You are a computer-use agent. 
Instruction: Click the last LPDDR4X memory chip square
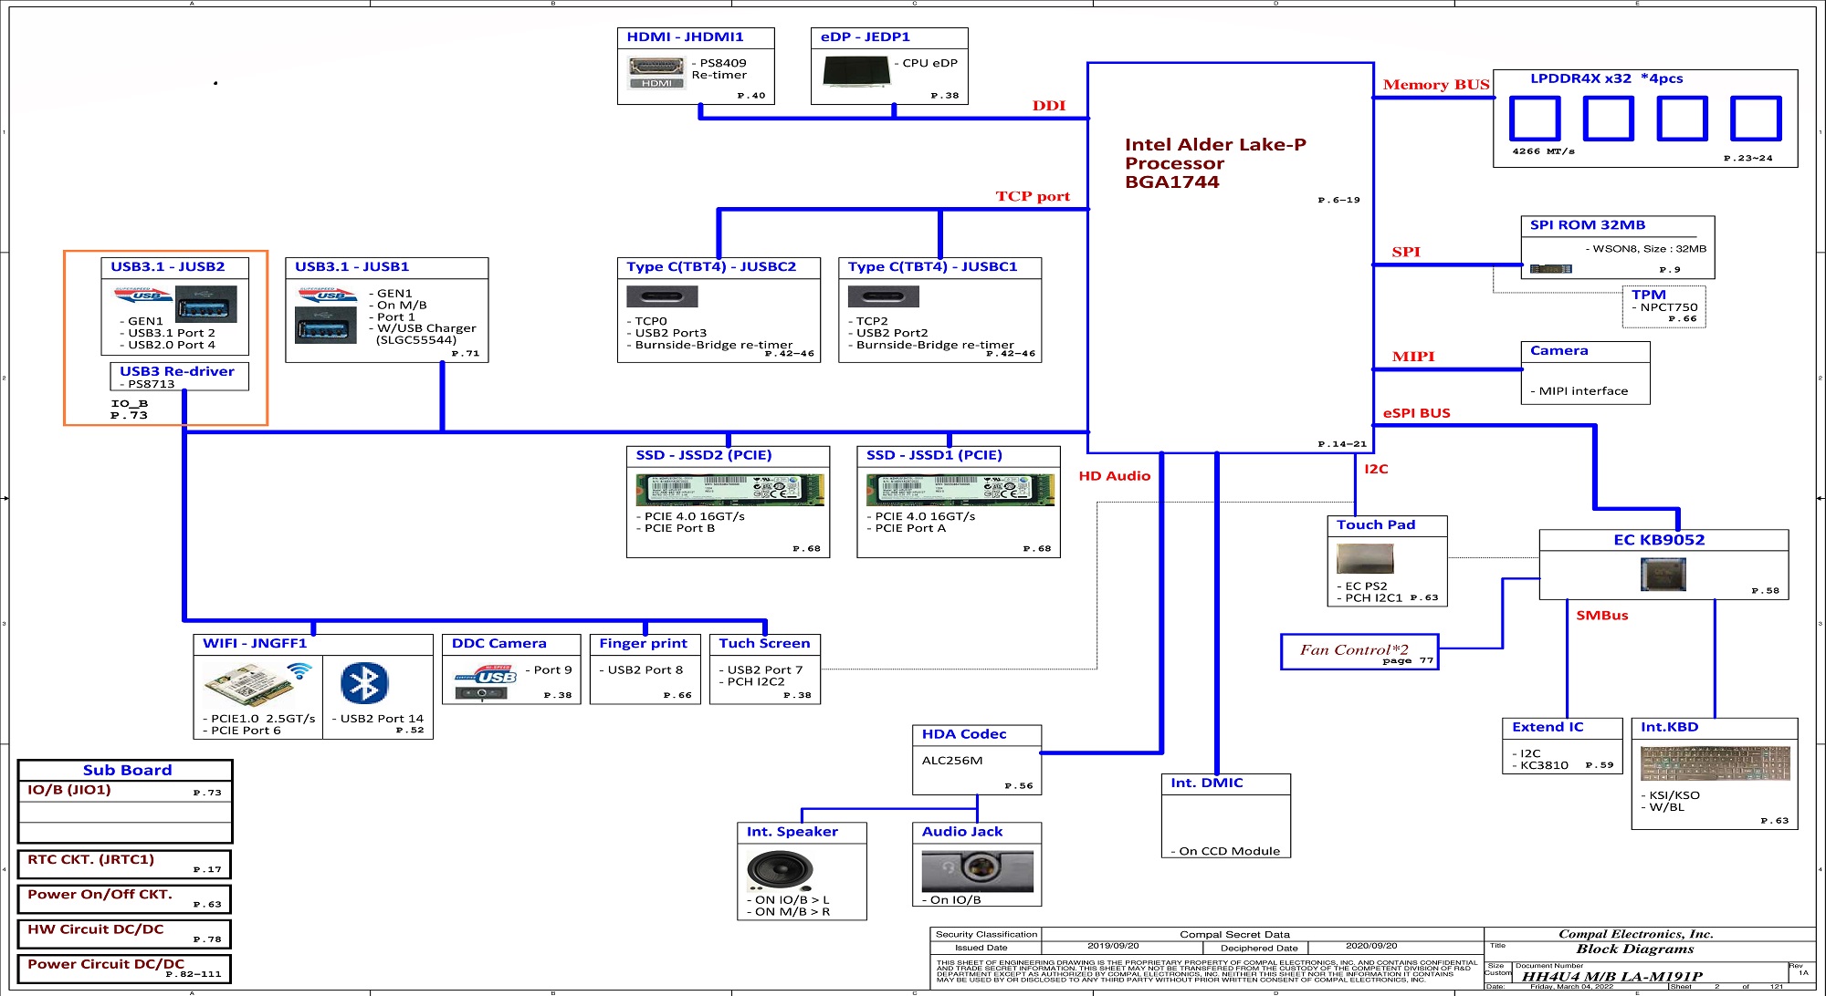1755,119
